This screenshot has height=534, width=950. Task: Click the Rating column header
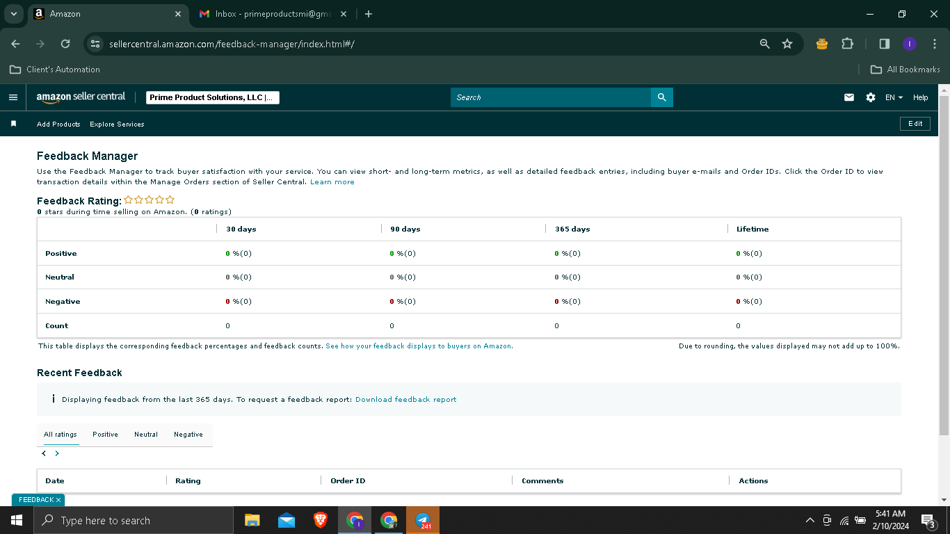[188, 480]
